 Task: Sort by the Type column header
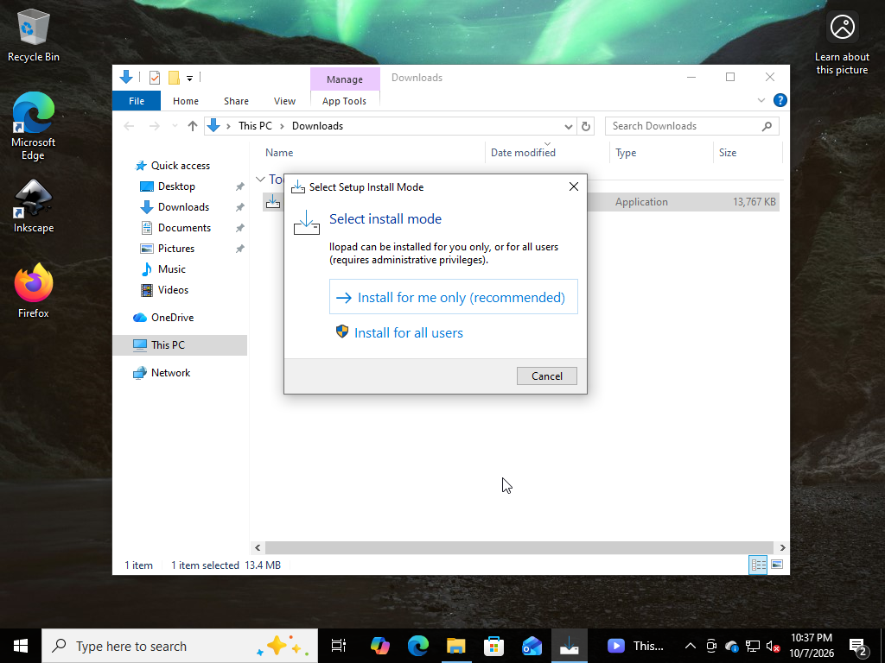coord(626,152)
